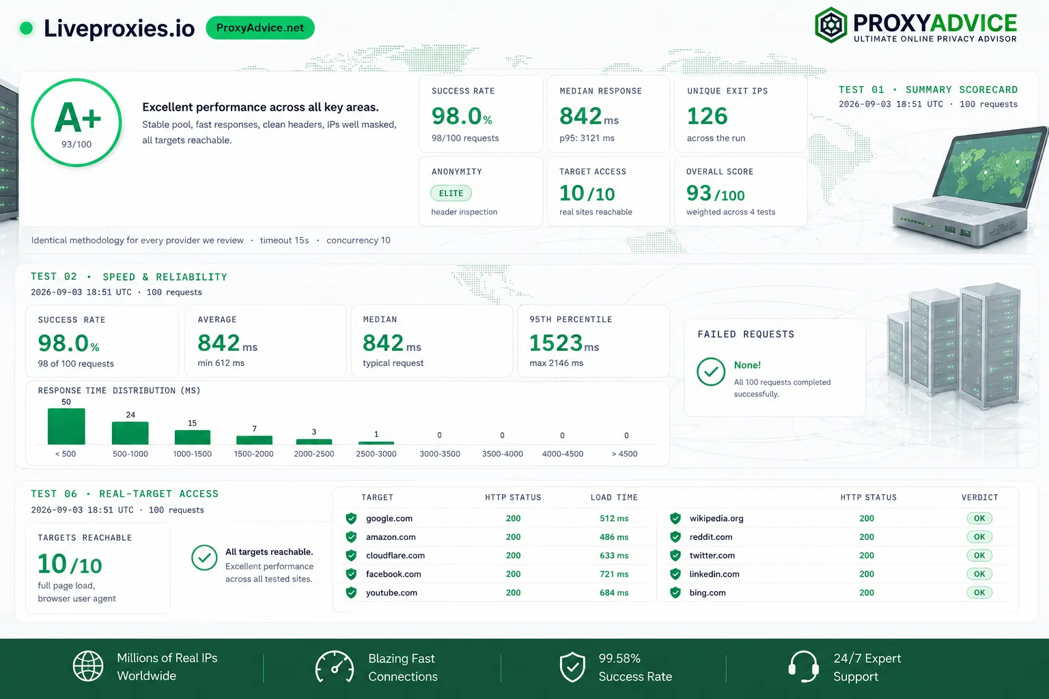Click the shield checkmark icon for 99.58% Success Rate
The width and height of the screenshot is (1049, 699).
click(x=572, y=667)
